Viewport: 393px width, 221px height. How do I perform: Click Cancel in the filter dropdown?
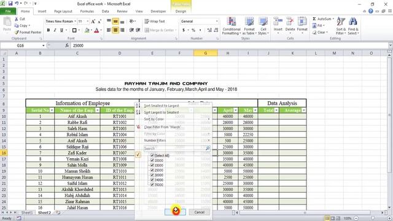(199, 212)
